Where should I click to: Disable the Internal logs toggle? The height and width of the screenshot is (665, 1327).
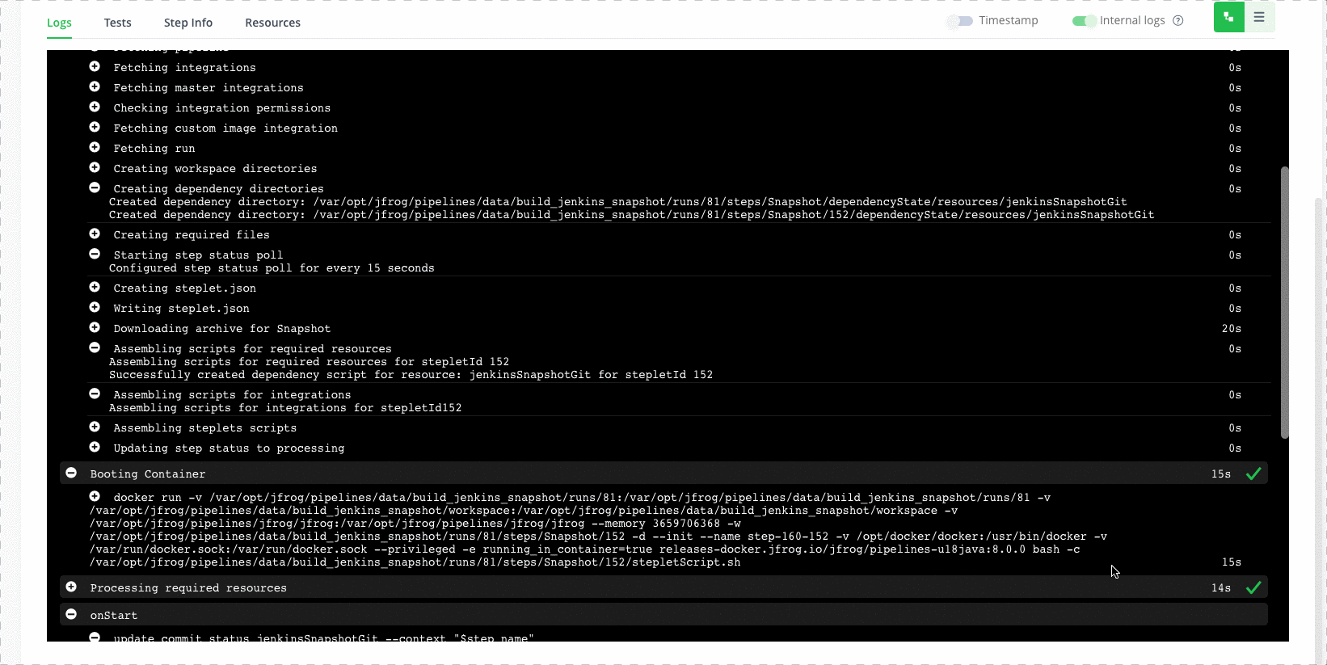point(1084,21)
